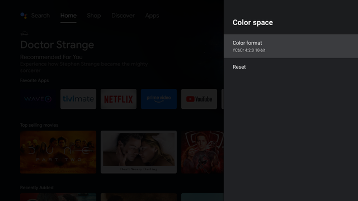Image resolution: width=358 pixels, height=201 pixels.
Task: Launch the YouTube app tile
Action: (199, 99)
